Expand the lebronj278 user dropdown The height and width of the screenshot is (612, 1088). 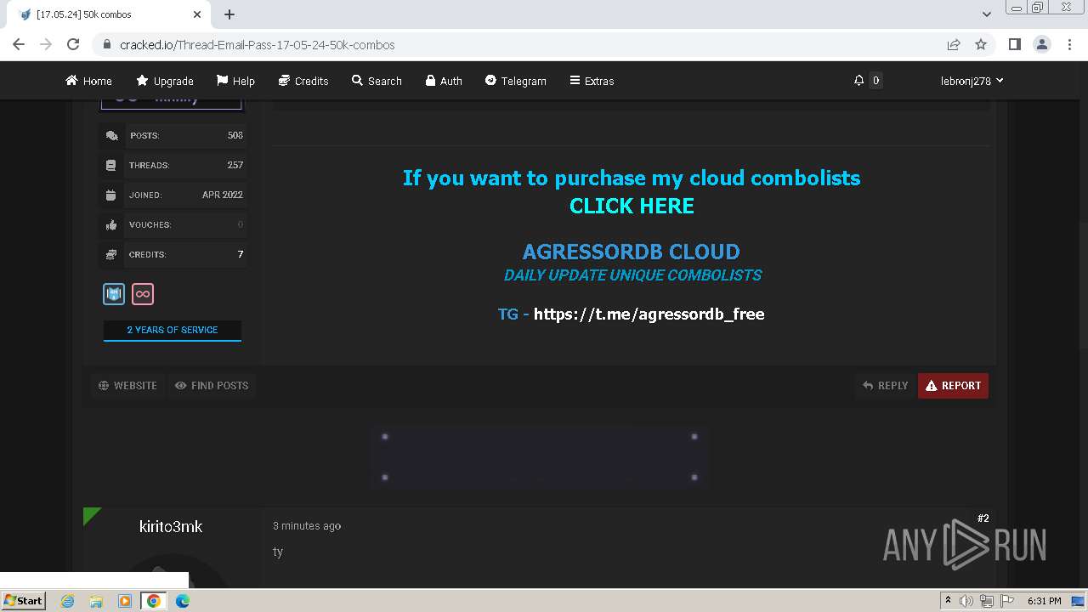972,81
